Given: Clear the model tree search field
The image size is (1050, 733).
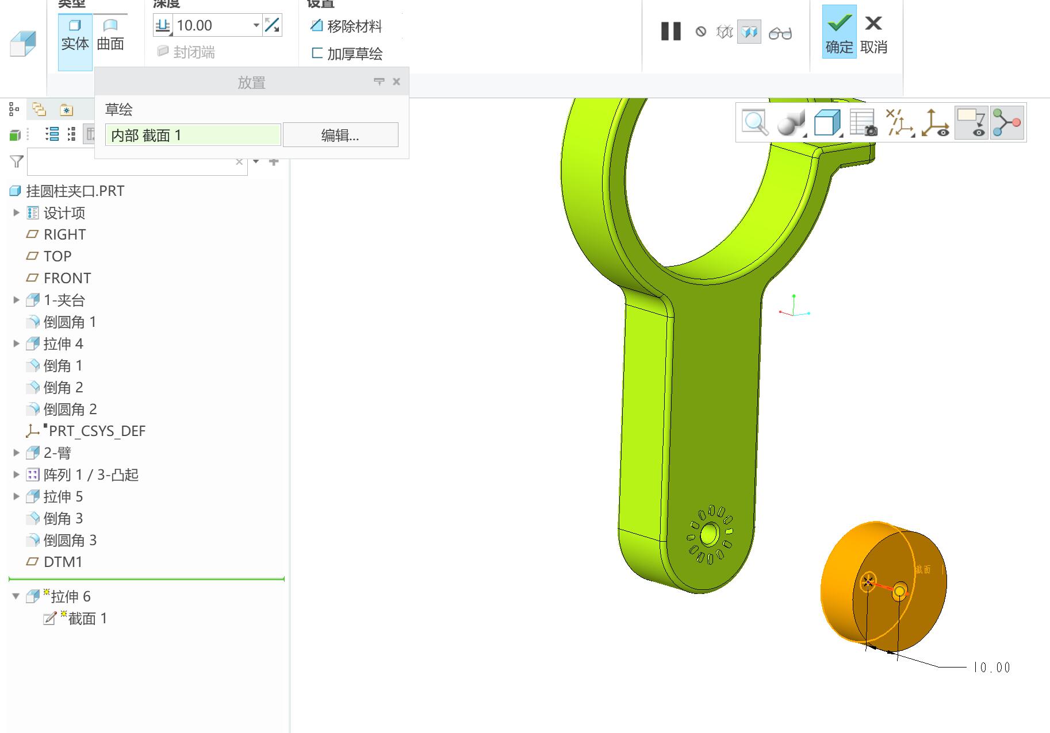Looking at the screenshot, I should pyautogui.click(x=239, y=162).
